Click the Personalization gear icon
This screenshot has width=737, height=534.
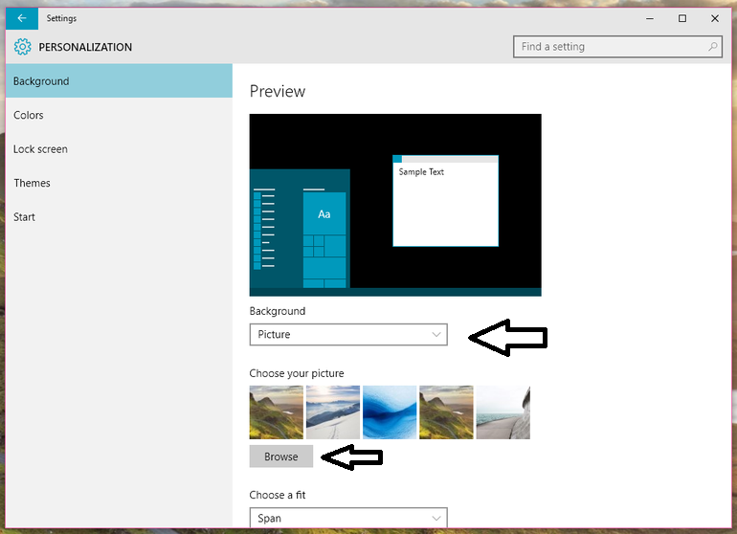(x=23, y=47)
